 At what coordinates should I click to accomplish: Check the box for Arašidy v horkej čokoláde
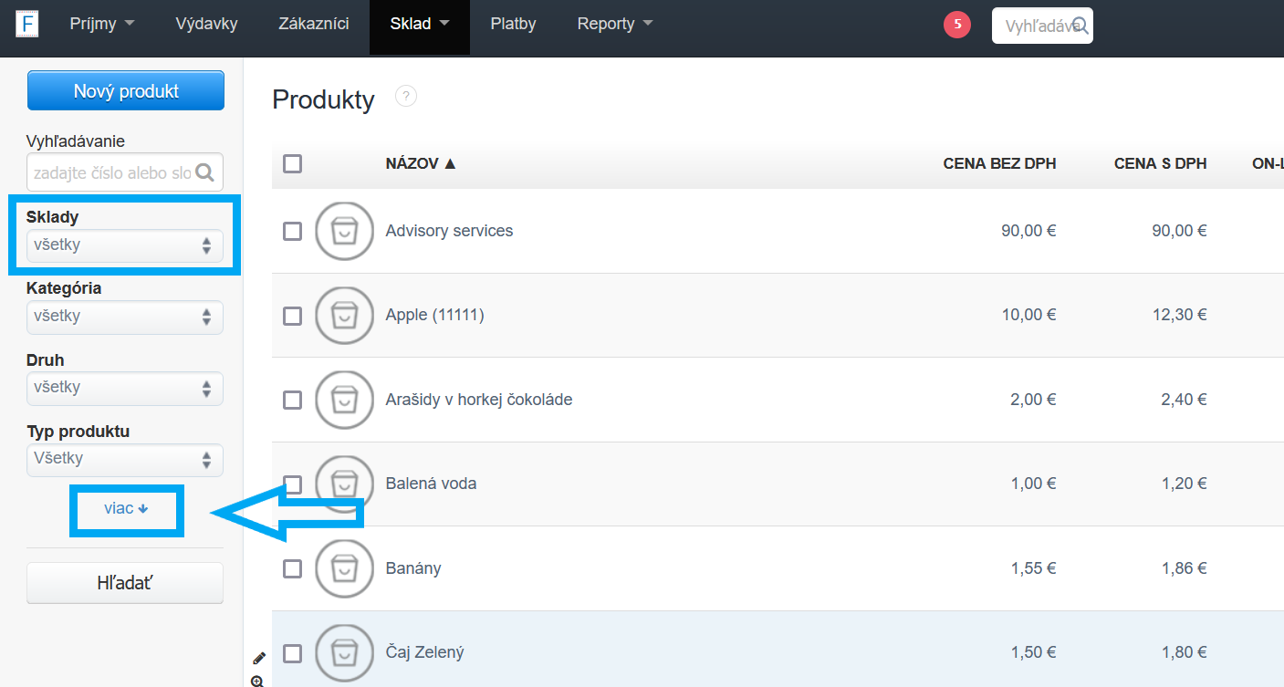click(x=292, y=400)
